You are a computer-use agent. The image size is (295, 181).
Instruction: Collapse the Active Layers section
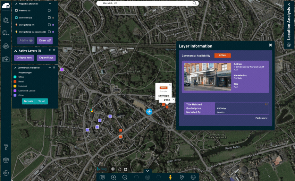(x=16, y=51)
